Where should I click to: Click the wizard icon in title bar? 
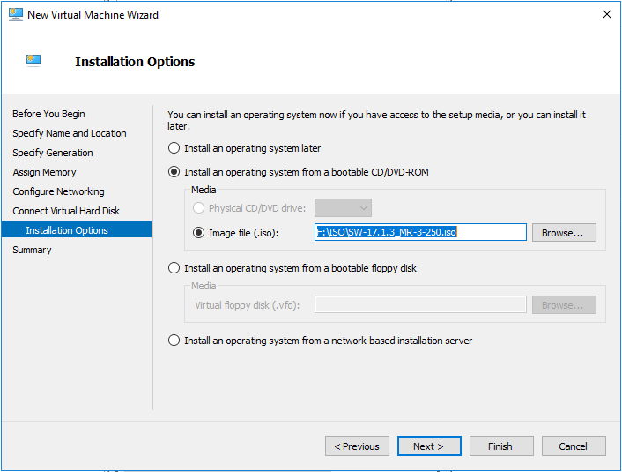(16, 15)
